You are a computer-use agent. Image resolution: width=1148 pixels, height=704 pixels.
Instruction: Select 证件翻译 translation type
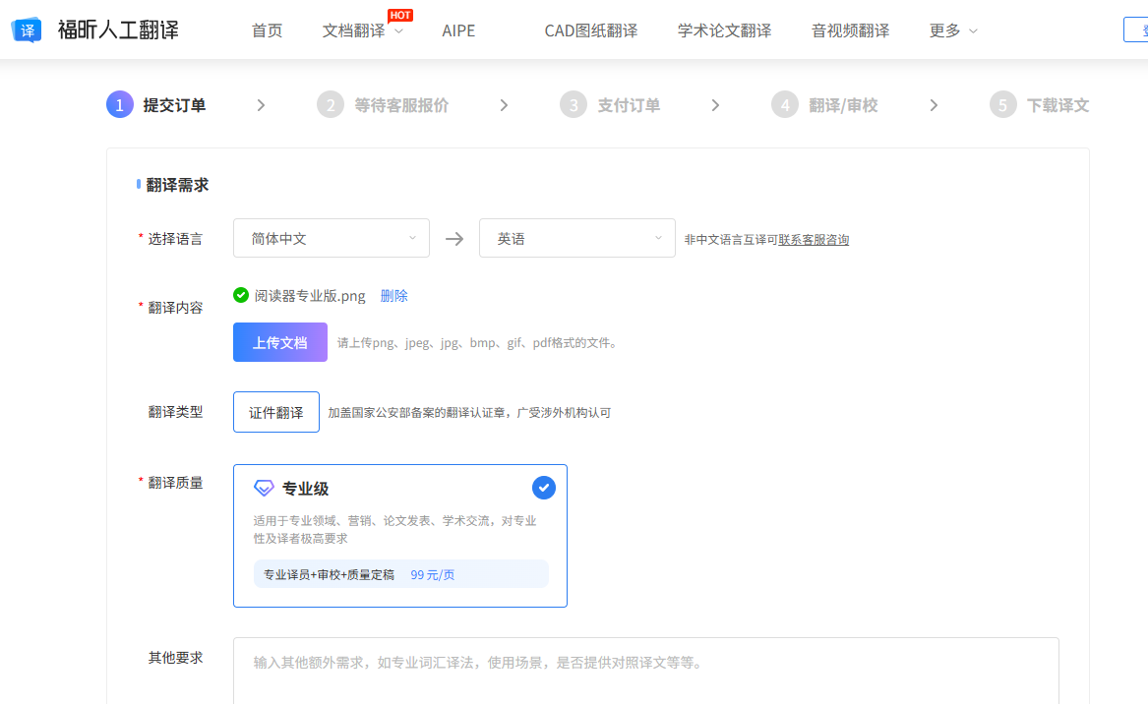tap(276, 412)
